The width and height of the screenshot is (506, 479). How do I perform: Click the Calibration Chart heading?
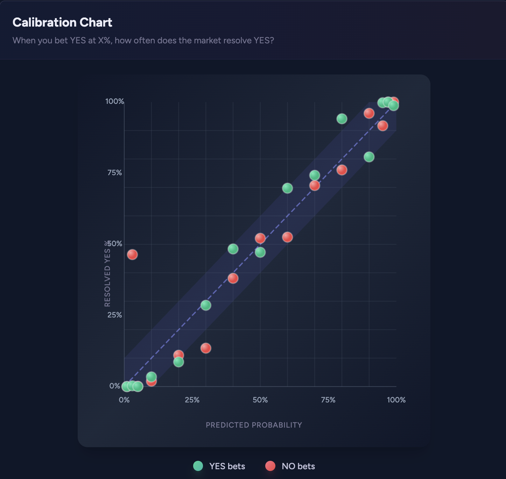pyautogui.click(x=62, y=22)
